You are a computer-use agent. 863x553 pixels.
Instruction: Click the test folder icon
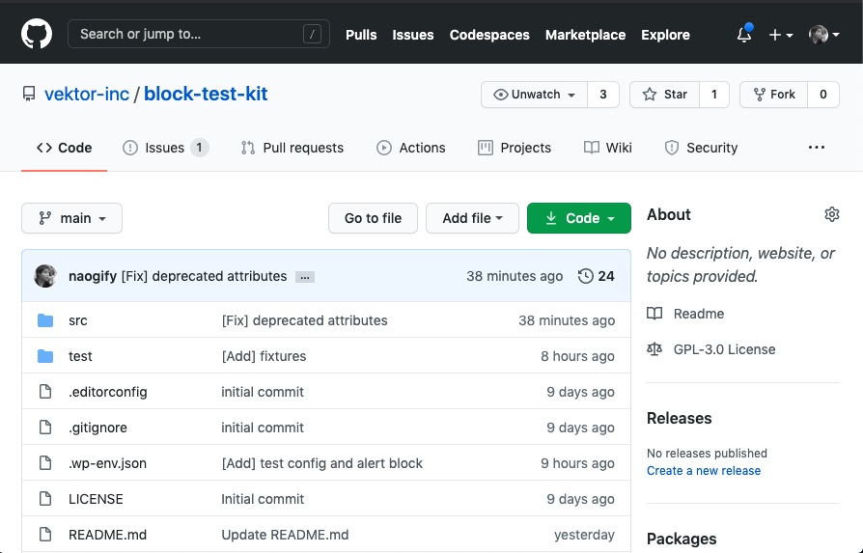tap(45, 356)
